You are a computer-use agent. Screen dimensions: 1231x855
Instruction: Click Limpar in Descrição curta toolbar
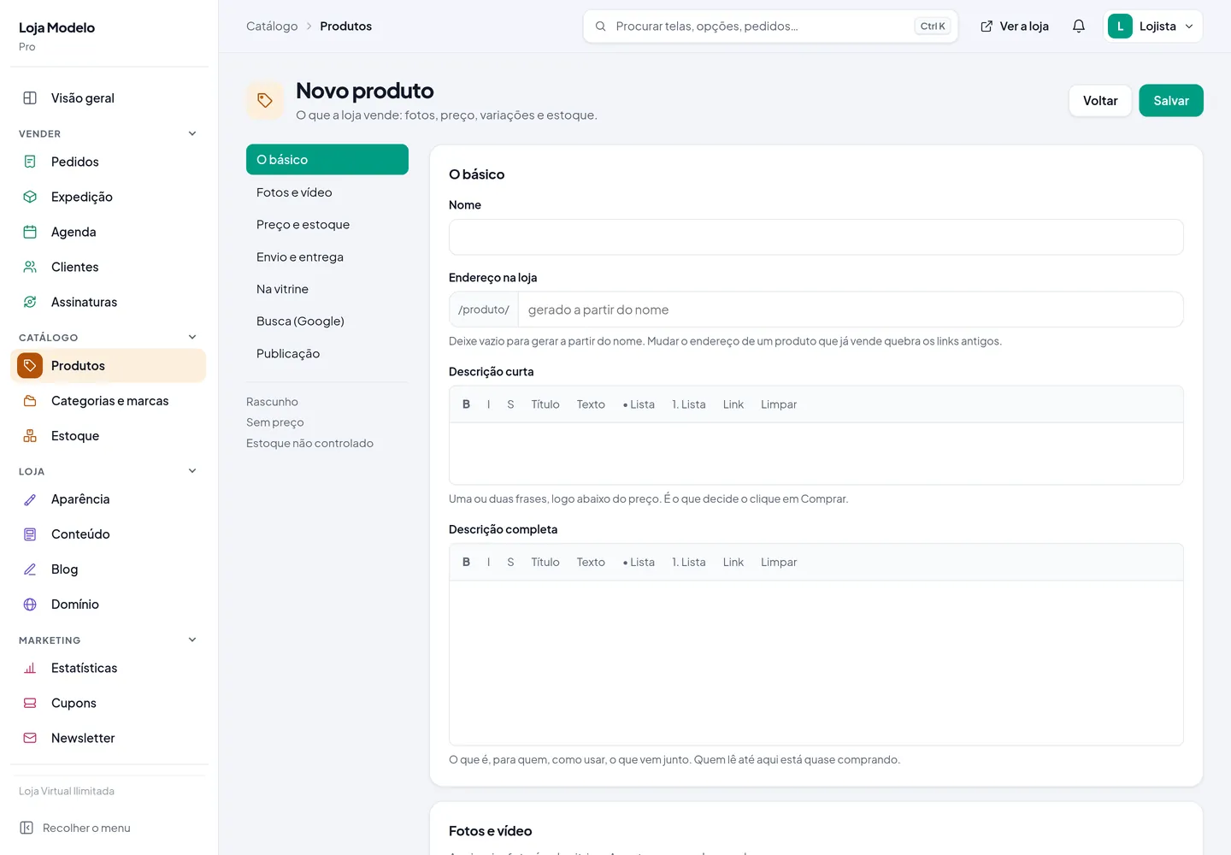779,404
